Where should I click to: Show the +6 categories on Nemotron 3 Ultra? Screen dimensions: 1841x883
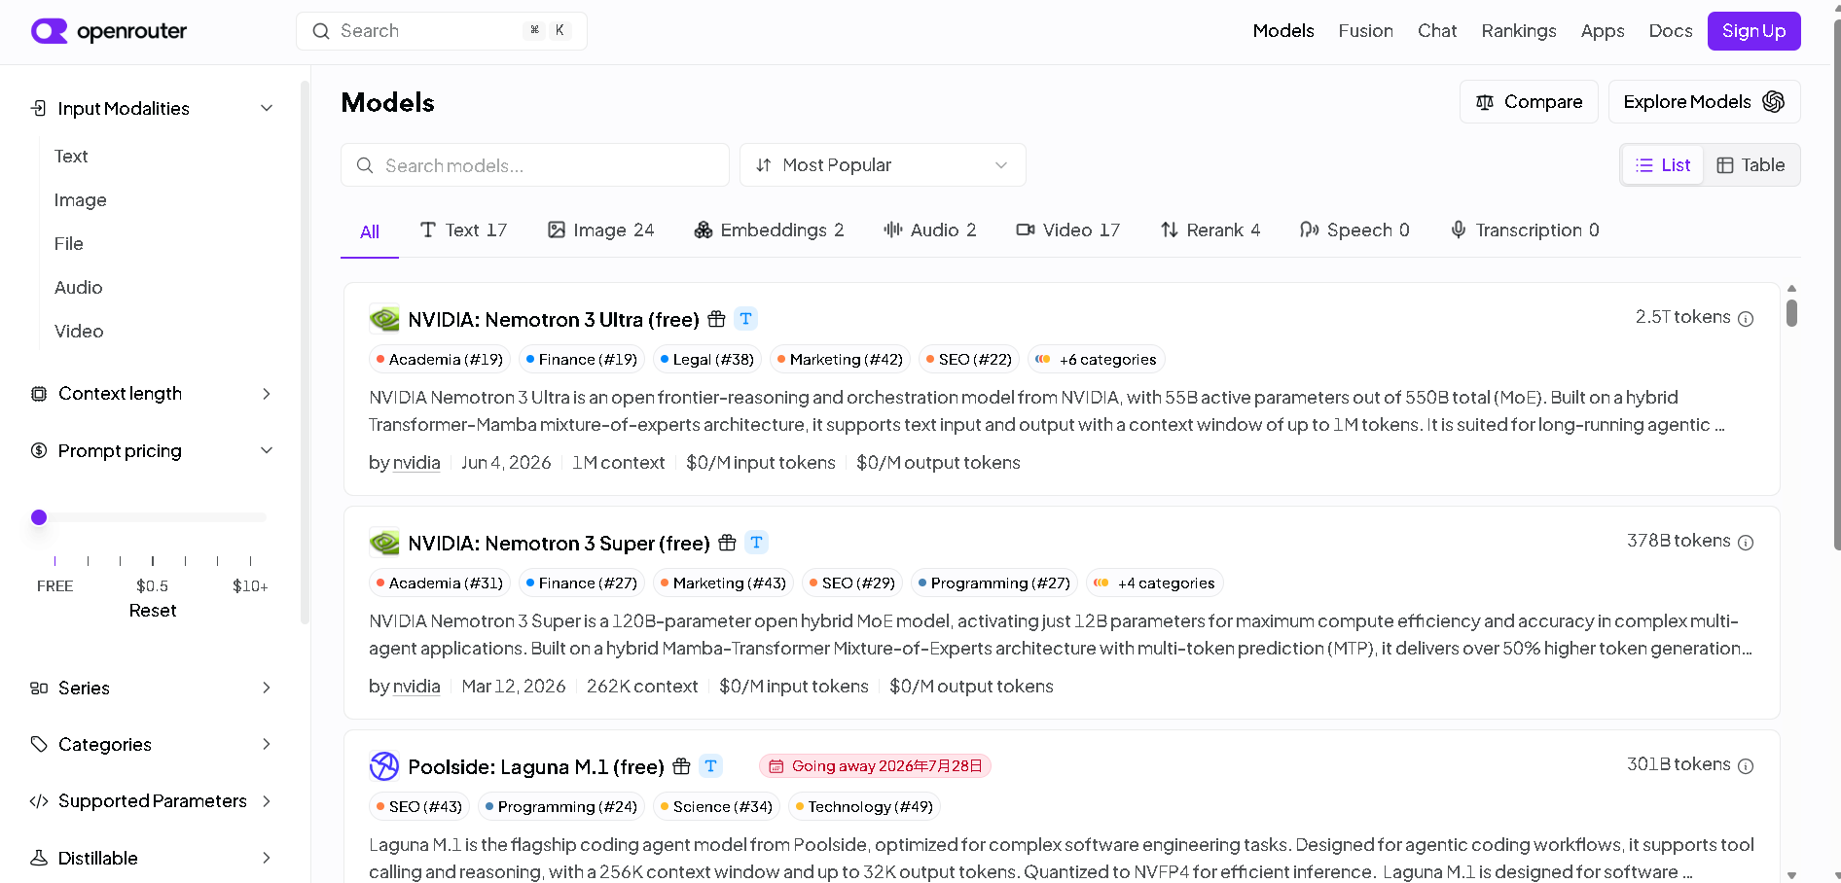tap(1097, 360)
